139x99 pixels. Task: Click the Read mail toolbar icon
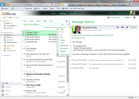click(x=24, y=9)
